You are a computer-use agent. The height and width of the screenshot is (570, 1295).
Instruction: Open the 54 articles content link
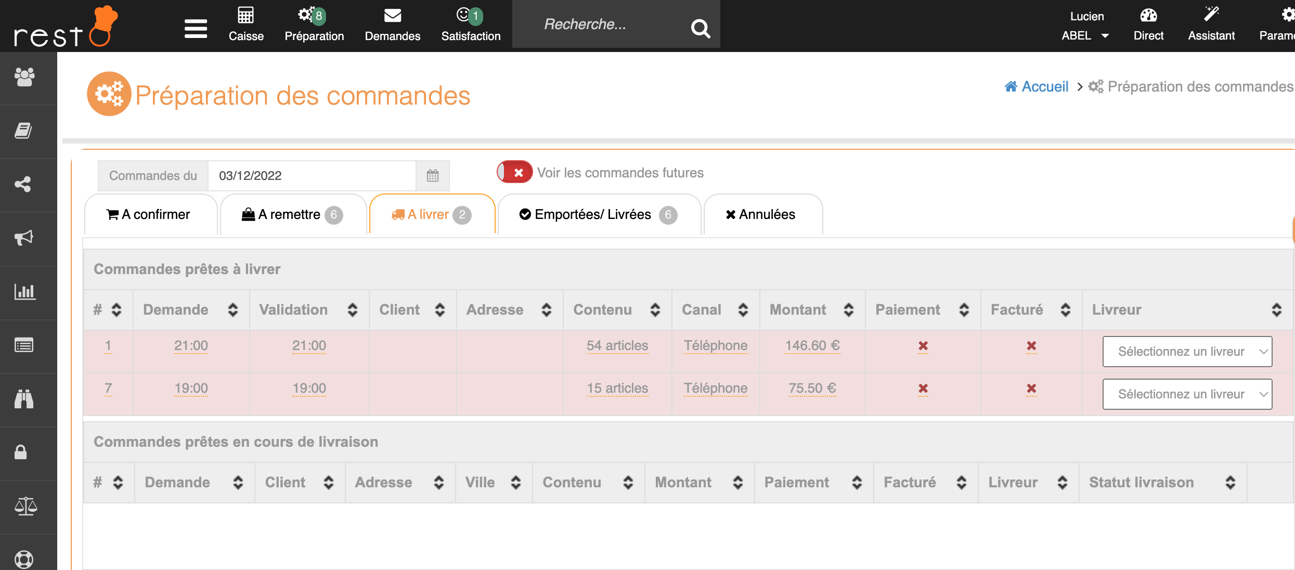[x=617, y=346]
